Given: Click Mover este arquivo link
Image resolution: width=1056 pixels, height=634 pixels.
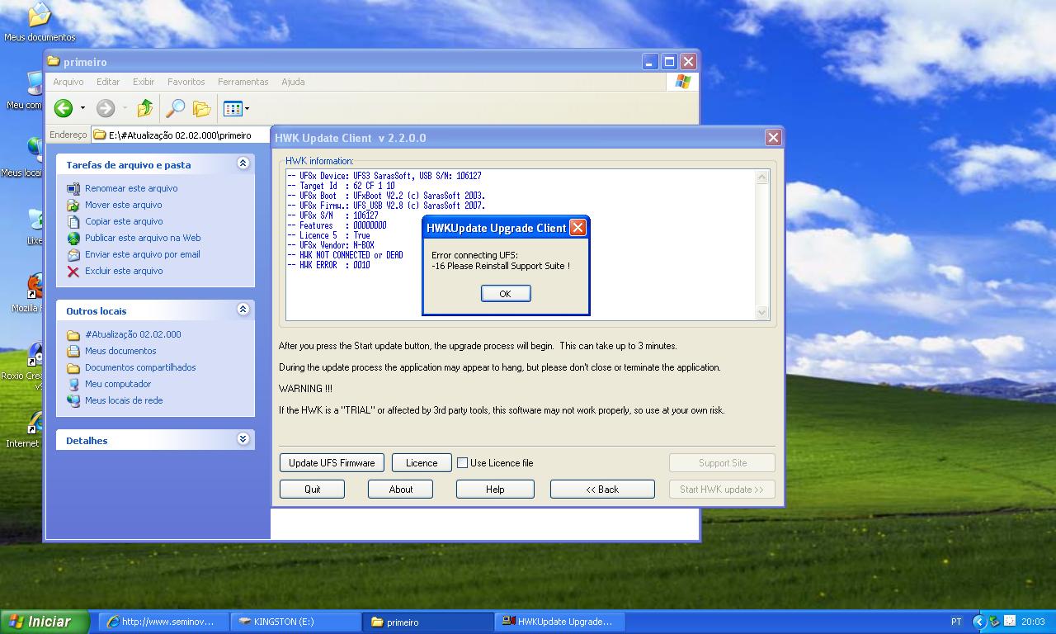Looking at the screenshot, I should [x=124, y=205].
